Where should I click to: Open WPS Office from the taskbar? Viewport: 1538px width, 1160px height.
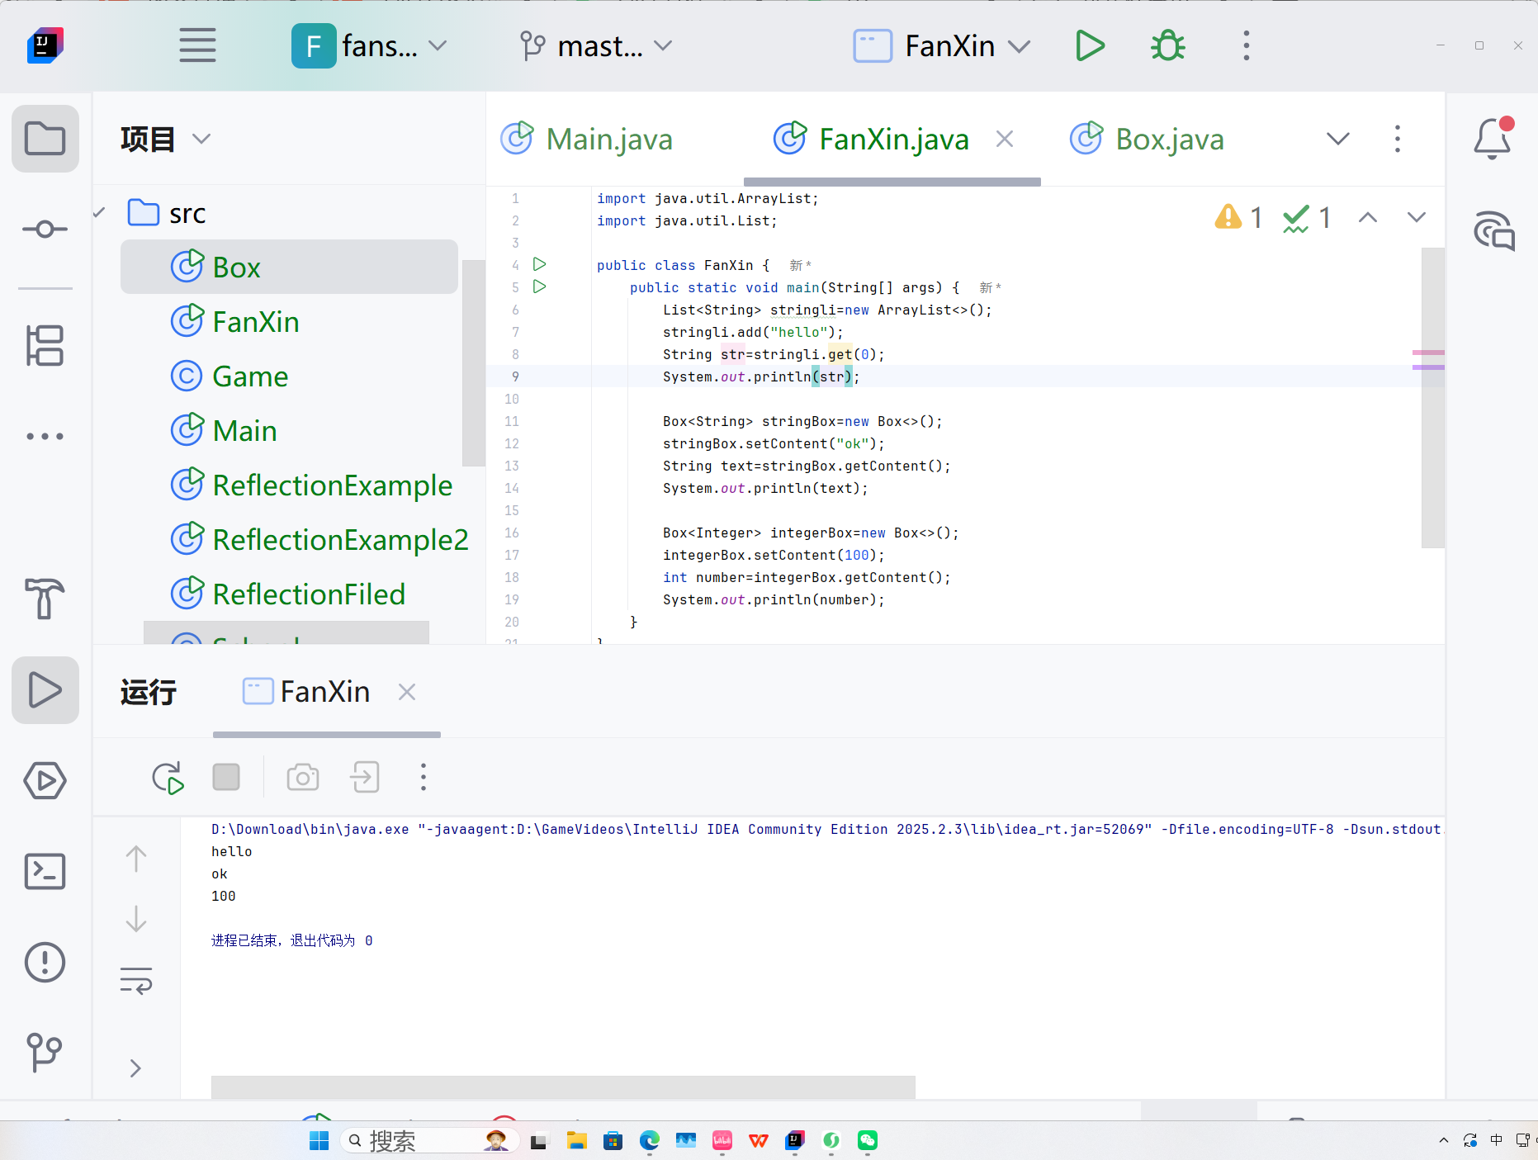tap(758, 1141)
